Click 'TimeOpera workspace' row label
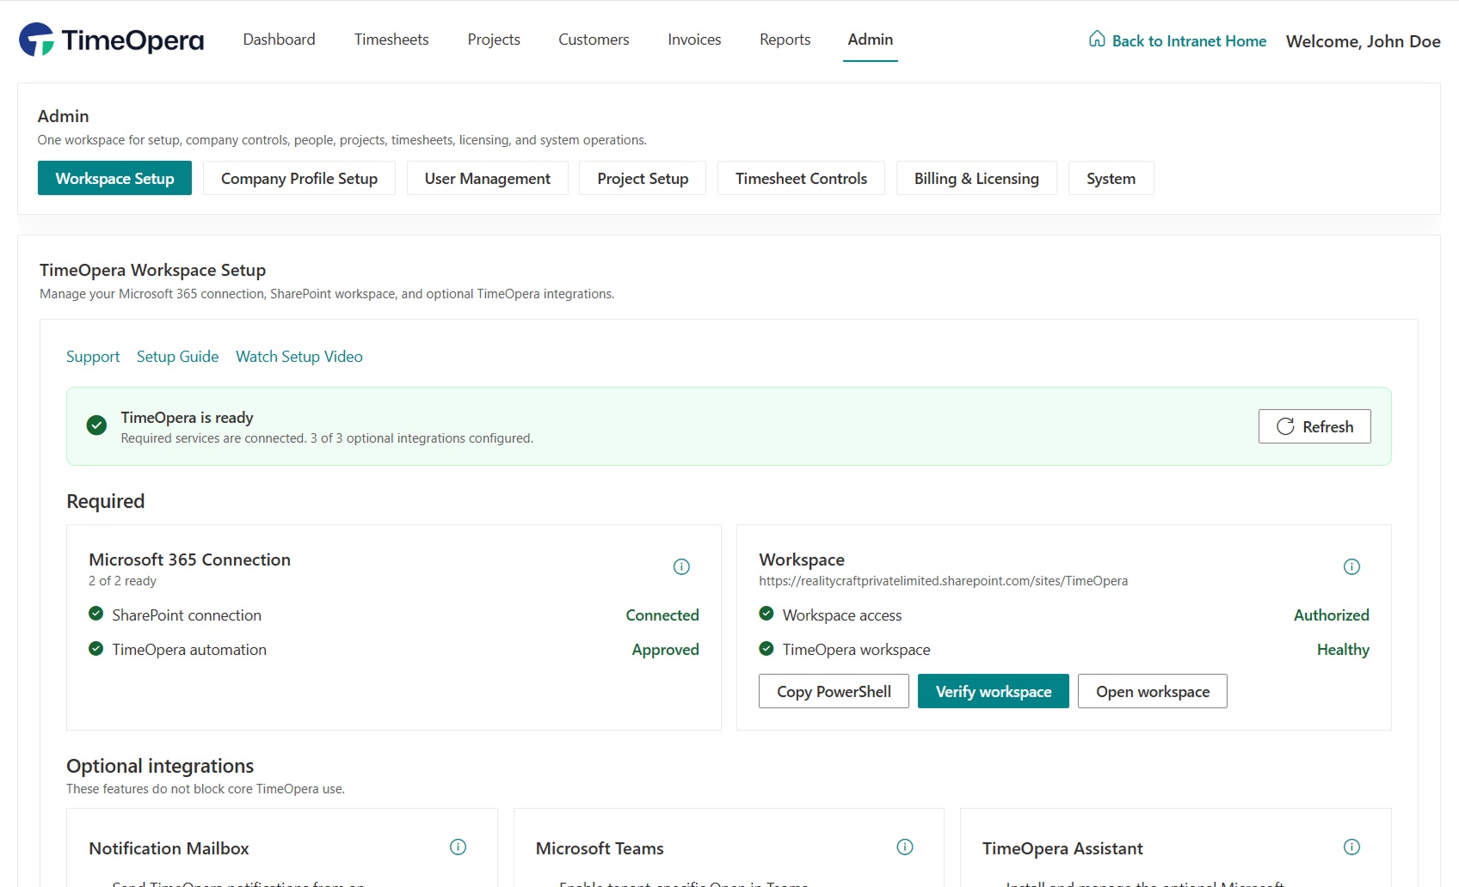 click(x=856, y=650)
